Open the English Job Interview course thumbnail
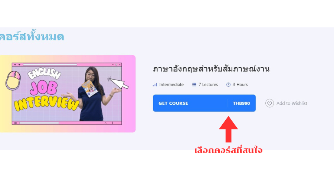The width and height of the screenshot is (334, 185). click(x=68, y=94)
